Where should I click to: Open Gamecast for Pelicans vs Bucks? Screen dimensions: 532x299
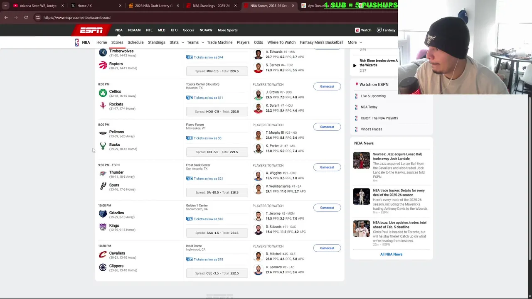click(327, 127)
